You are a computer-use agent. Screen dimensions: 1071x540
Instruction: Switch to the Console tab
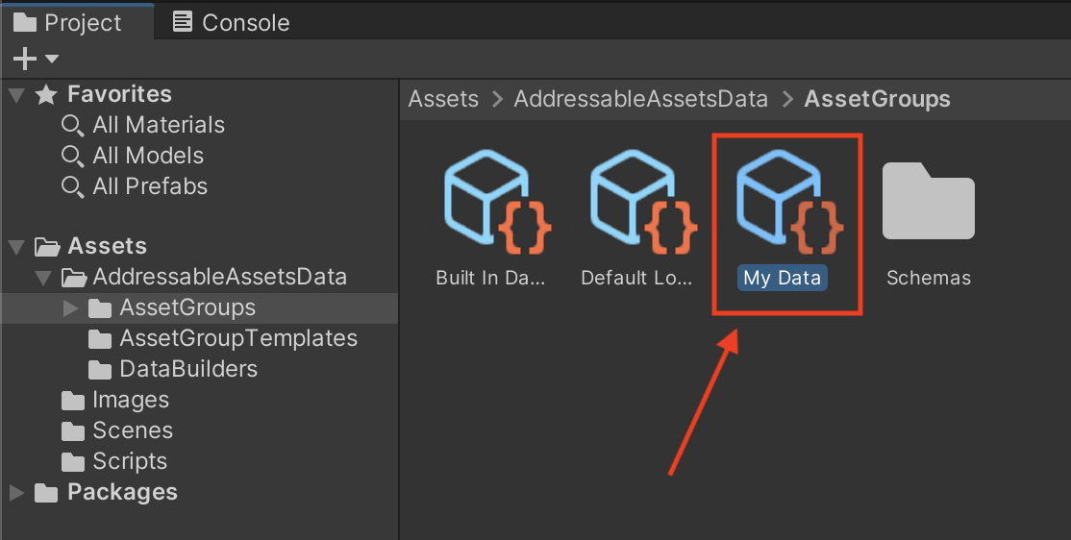tap(231, 22)
